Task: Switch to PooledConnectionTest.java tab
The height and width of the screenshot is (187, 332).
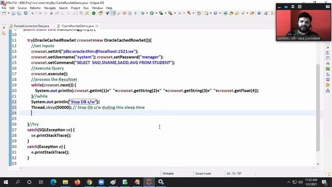Action: click(29, 26)
